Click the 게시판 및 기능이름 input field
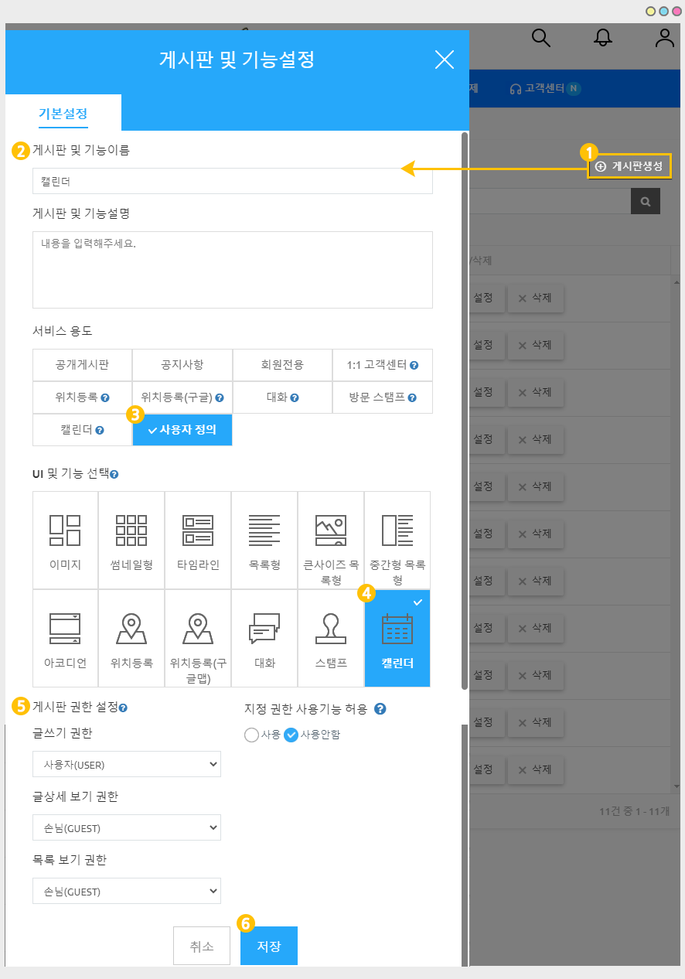This screenshot has height=979, width=685. (x=233, y=181)
